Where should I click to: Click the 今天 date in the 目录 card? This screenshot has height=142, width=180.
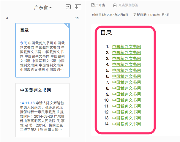pos(23,43)
